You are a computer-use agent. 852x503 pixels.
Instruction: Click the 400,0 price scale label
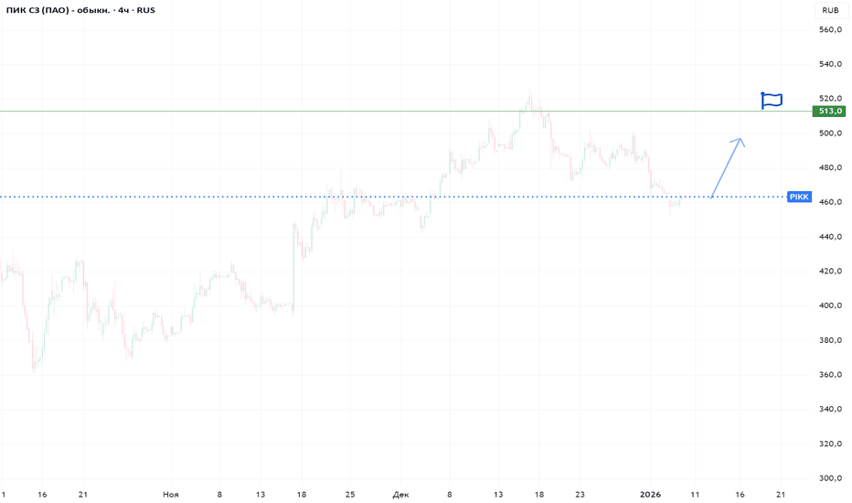[x=829, y=305]
